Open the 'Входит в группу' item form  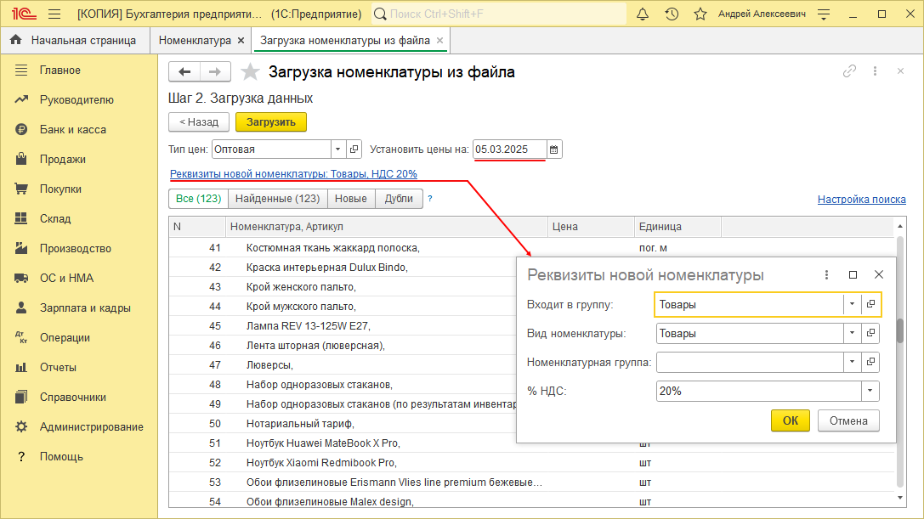[x=870, y=304]
